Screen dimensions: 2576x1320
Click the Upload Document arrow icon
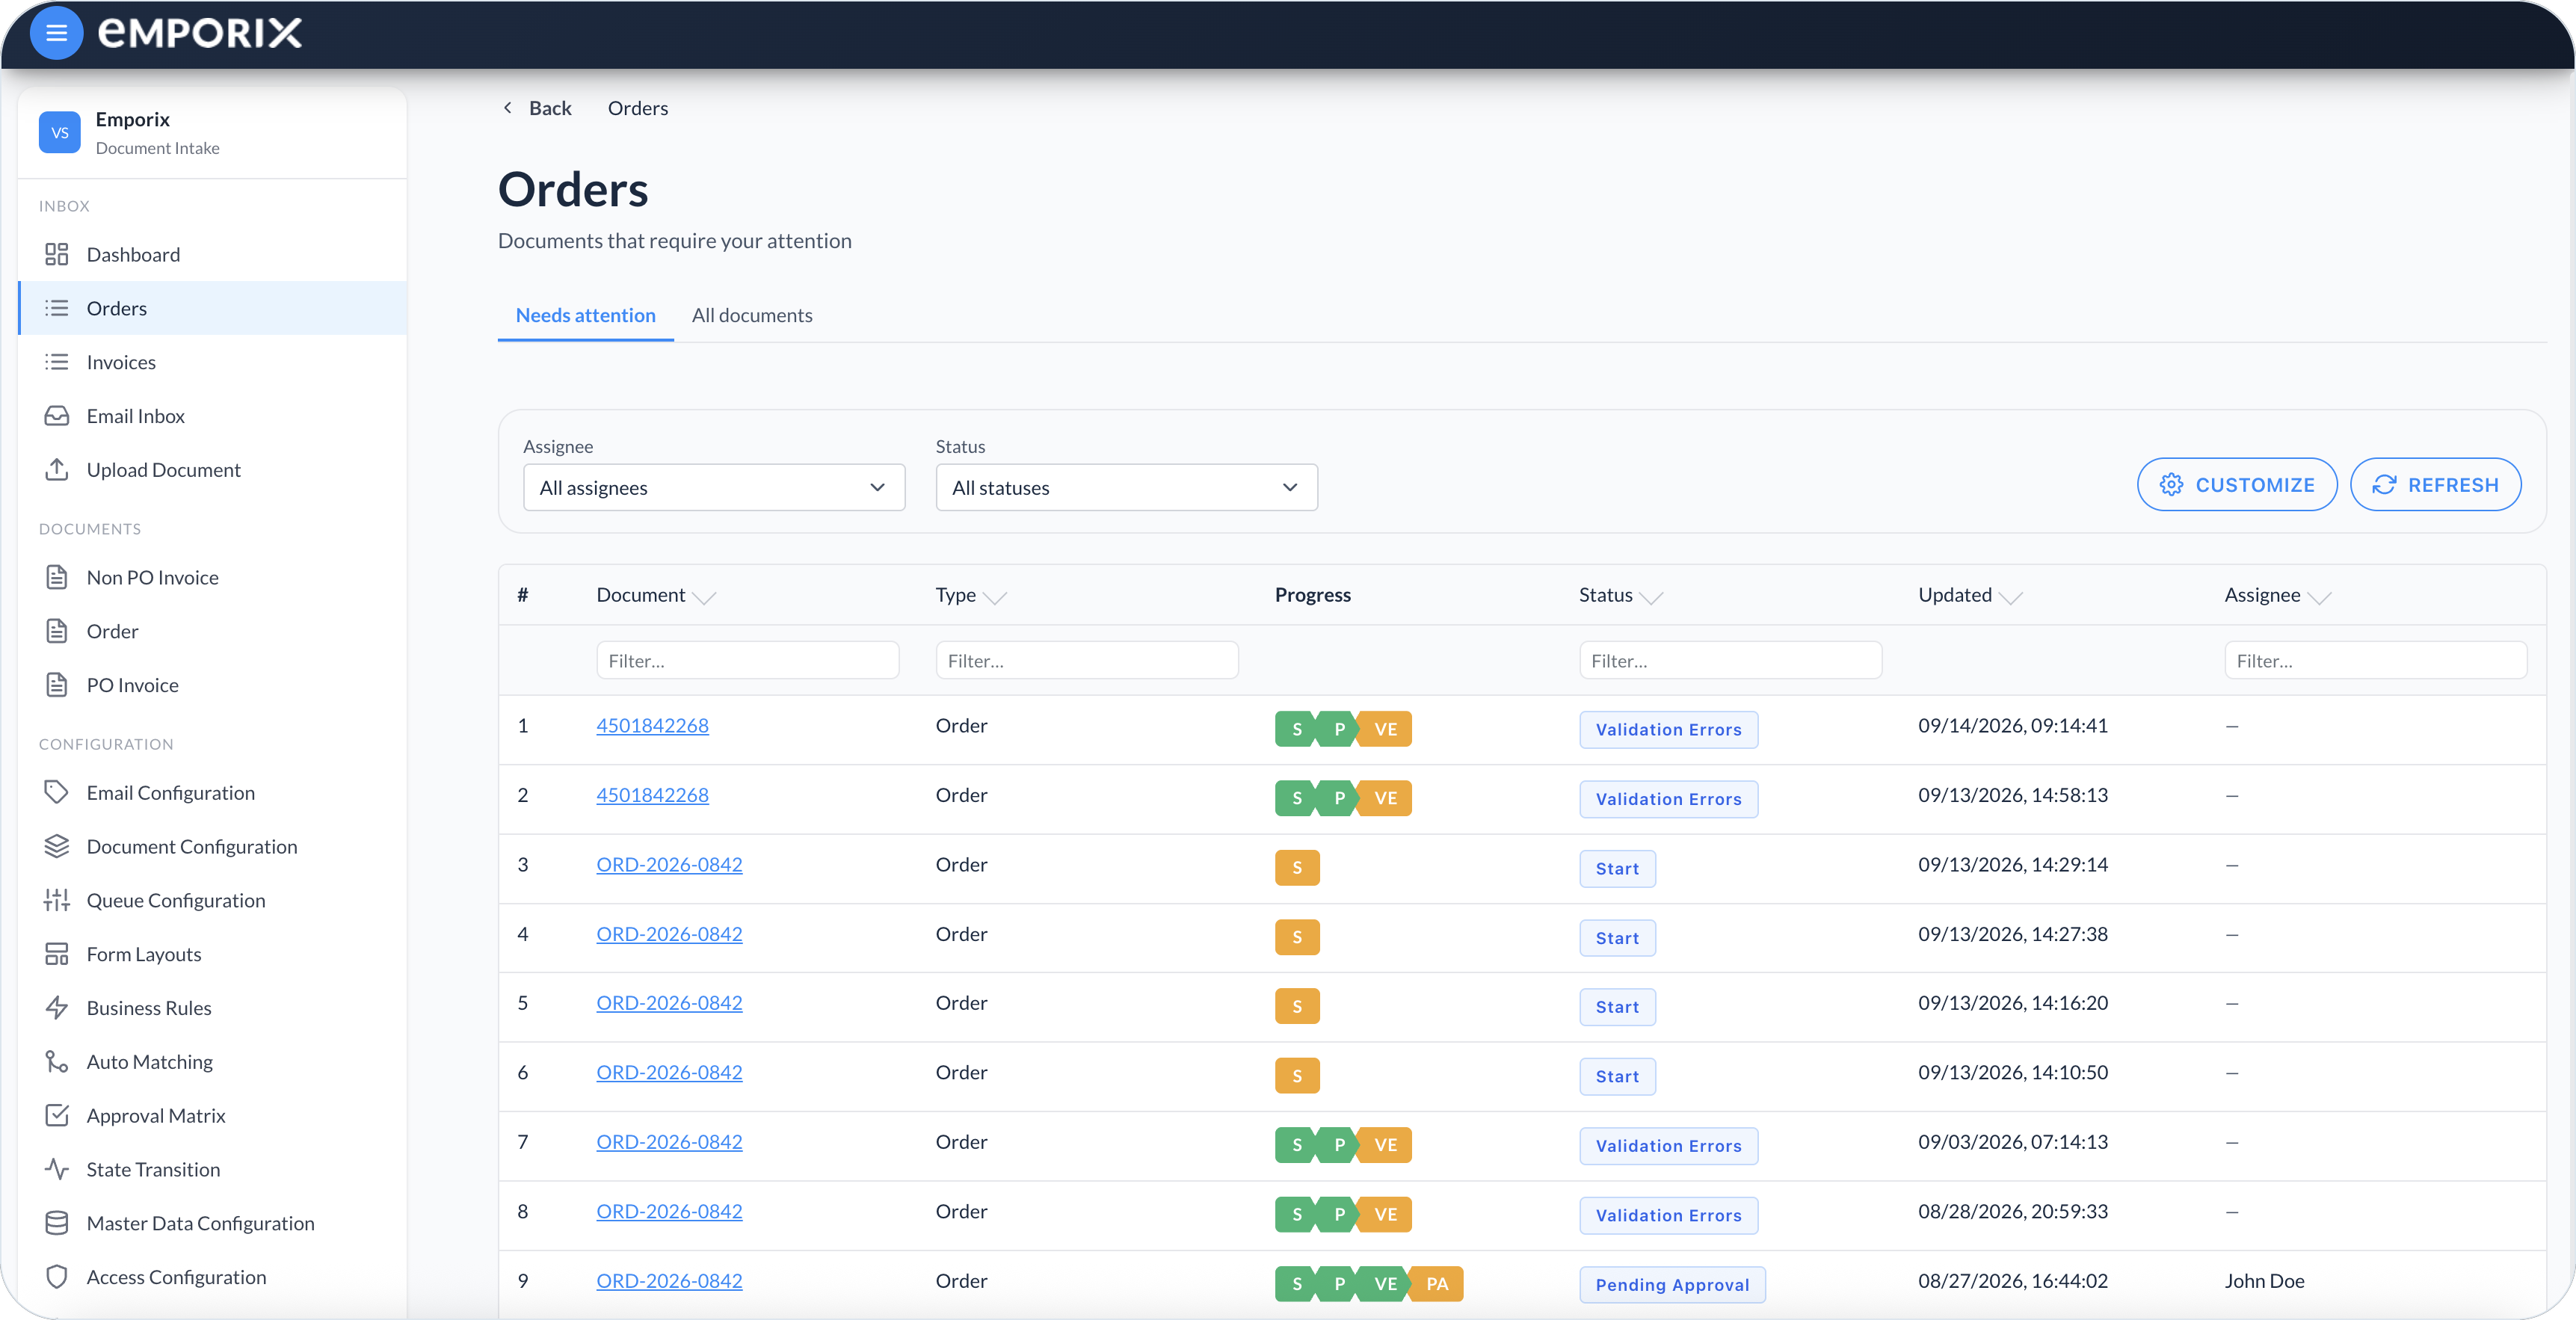[x=57, y=469]
